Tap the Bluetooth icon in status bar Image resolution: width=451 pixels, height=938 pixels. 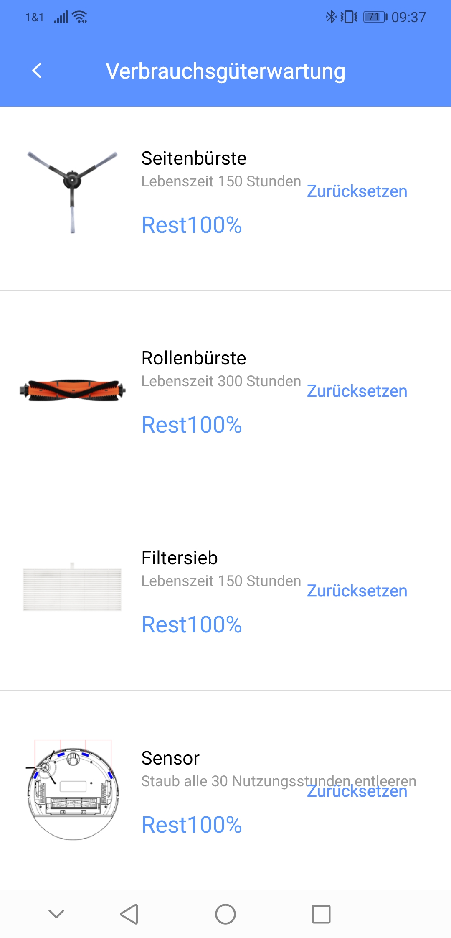(x=331, y=17)
